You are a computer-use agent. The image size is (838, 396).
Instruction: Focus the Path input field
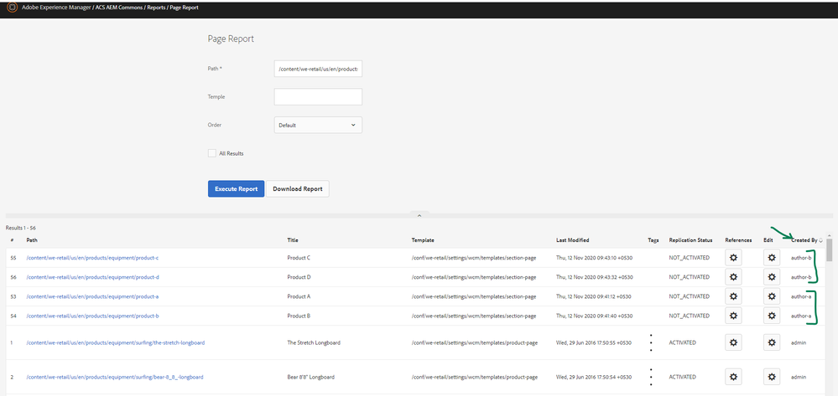(x=318, y=69)
